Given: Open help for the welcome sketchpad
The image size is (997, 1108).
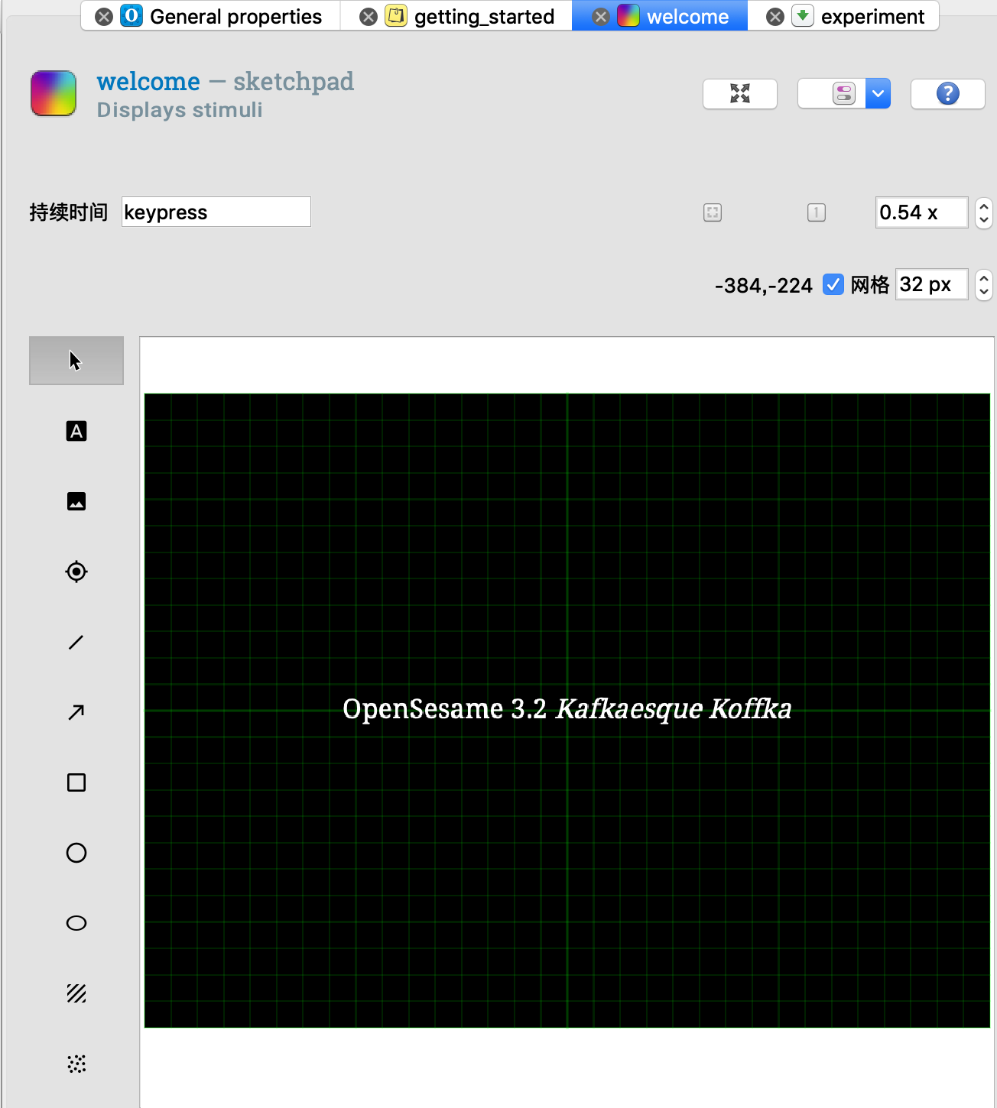Looking at the screenshot, I should coord(947,93).
